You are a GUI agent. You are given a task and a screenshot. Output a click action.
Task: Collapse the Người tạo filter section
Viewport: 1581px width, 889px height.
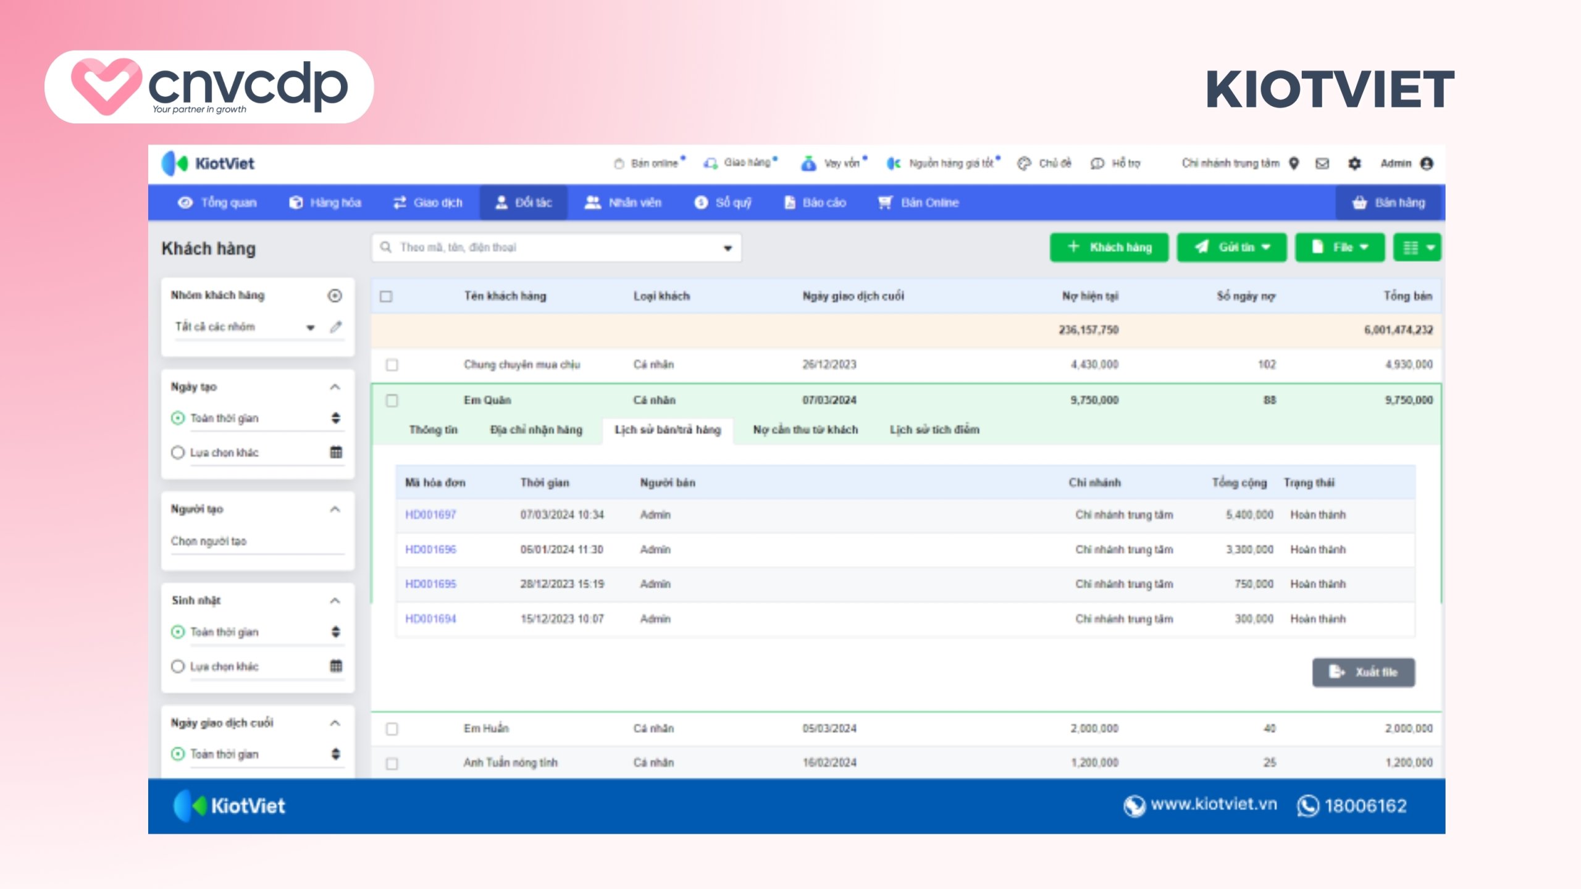point(335,509)
